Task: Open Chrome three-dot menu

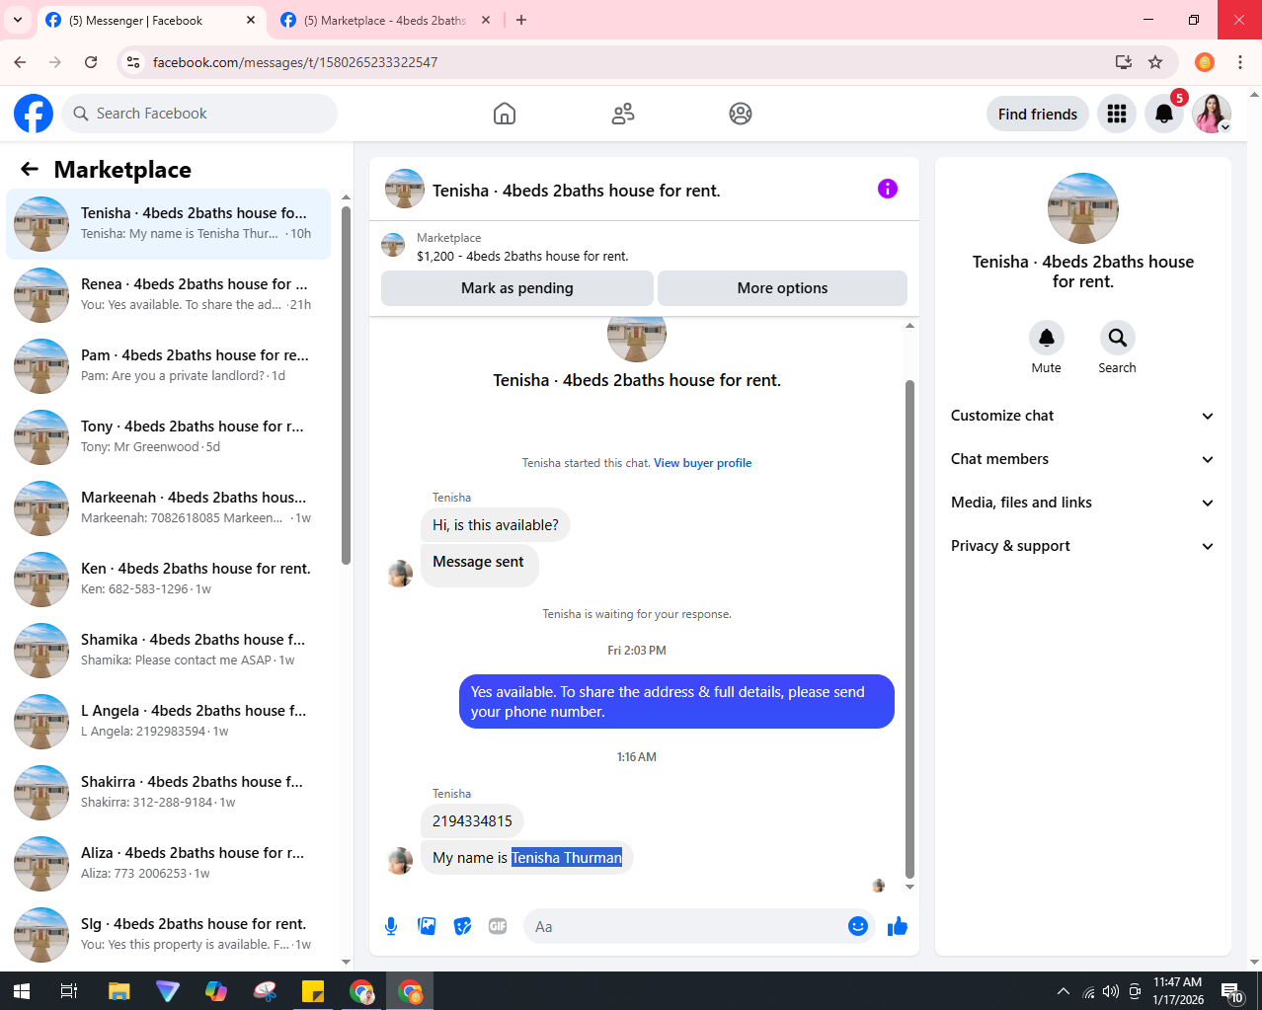Action: [1240, 62]
